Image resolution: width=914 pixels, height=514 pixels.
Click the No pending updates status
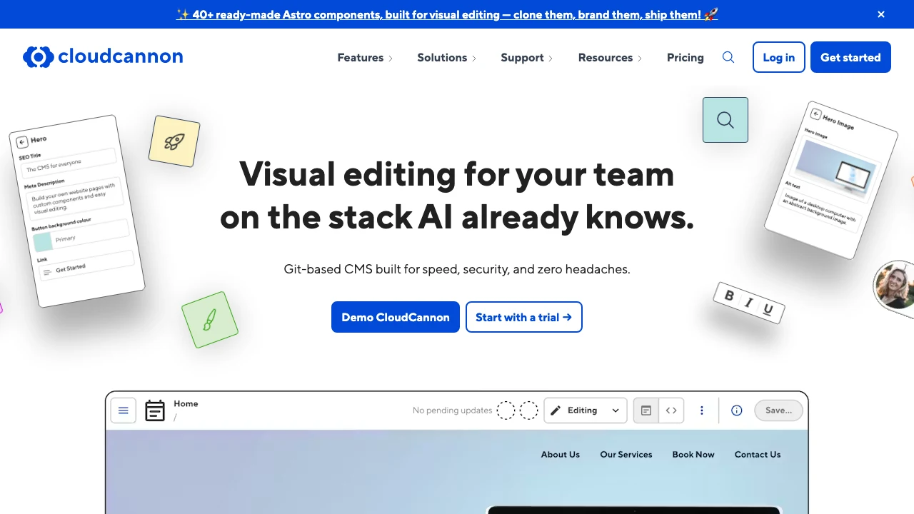(452, 410)
